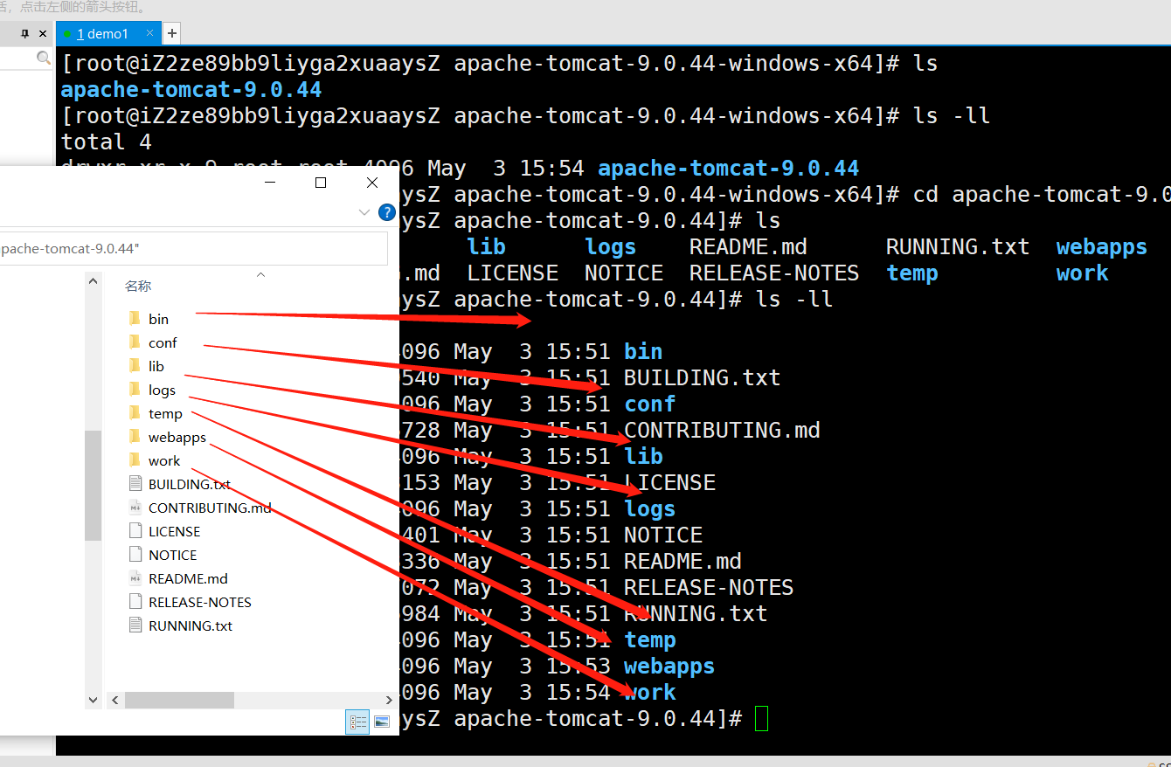
Task: Click the file list horizontal scroll-left arrow
Action: (x=114, y=701)
